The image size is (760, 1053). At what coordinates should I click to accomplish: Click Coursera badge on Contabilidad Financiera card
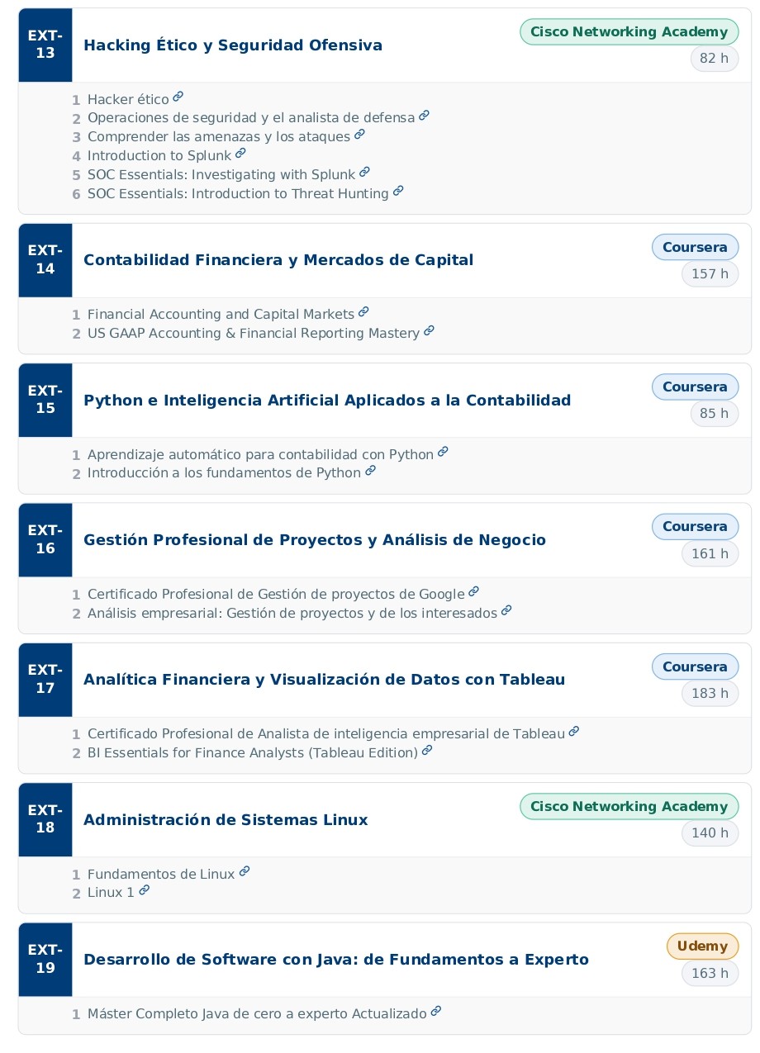click(x=695, y=247)
